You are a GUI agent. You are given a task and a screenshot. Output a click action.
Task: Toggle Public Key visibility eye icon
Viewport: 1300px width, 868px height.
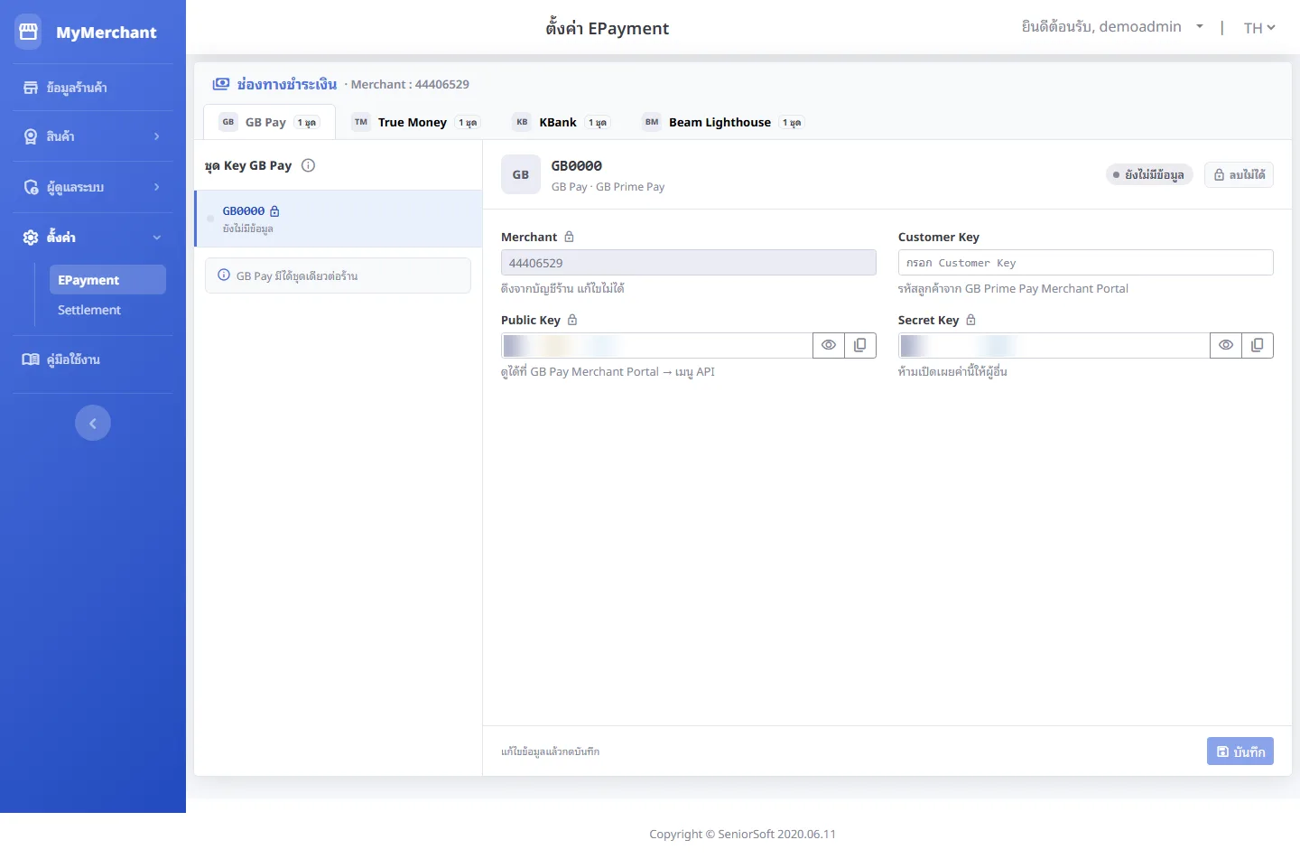click(x=829, y=345)
